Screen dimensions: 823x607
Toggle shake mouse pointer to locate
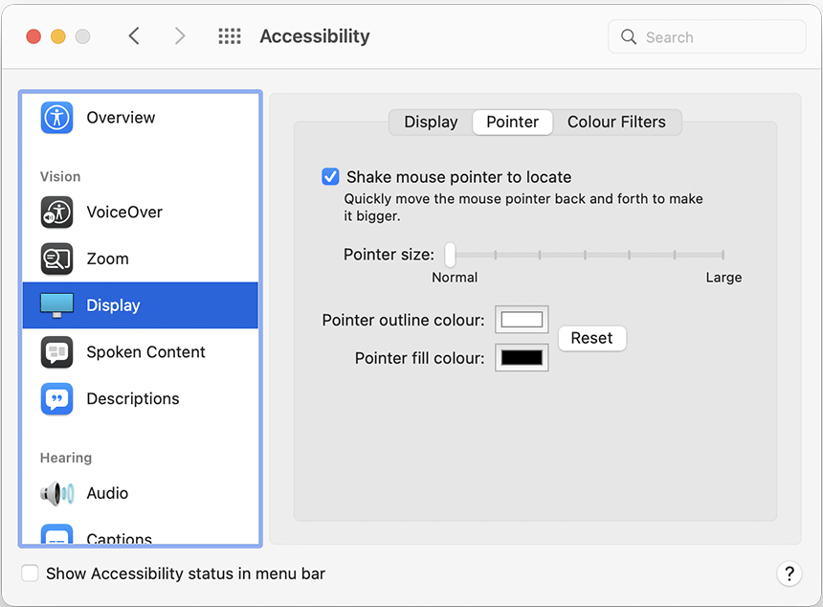[x=330, y=177]
